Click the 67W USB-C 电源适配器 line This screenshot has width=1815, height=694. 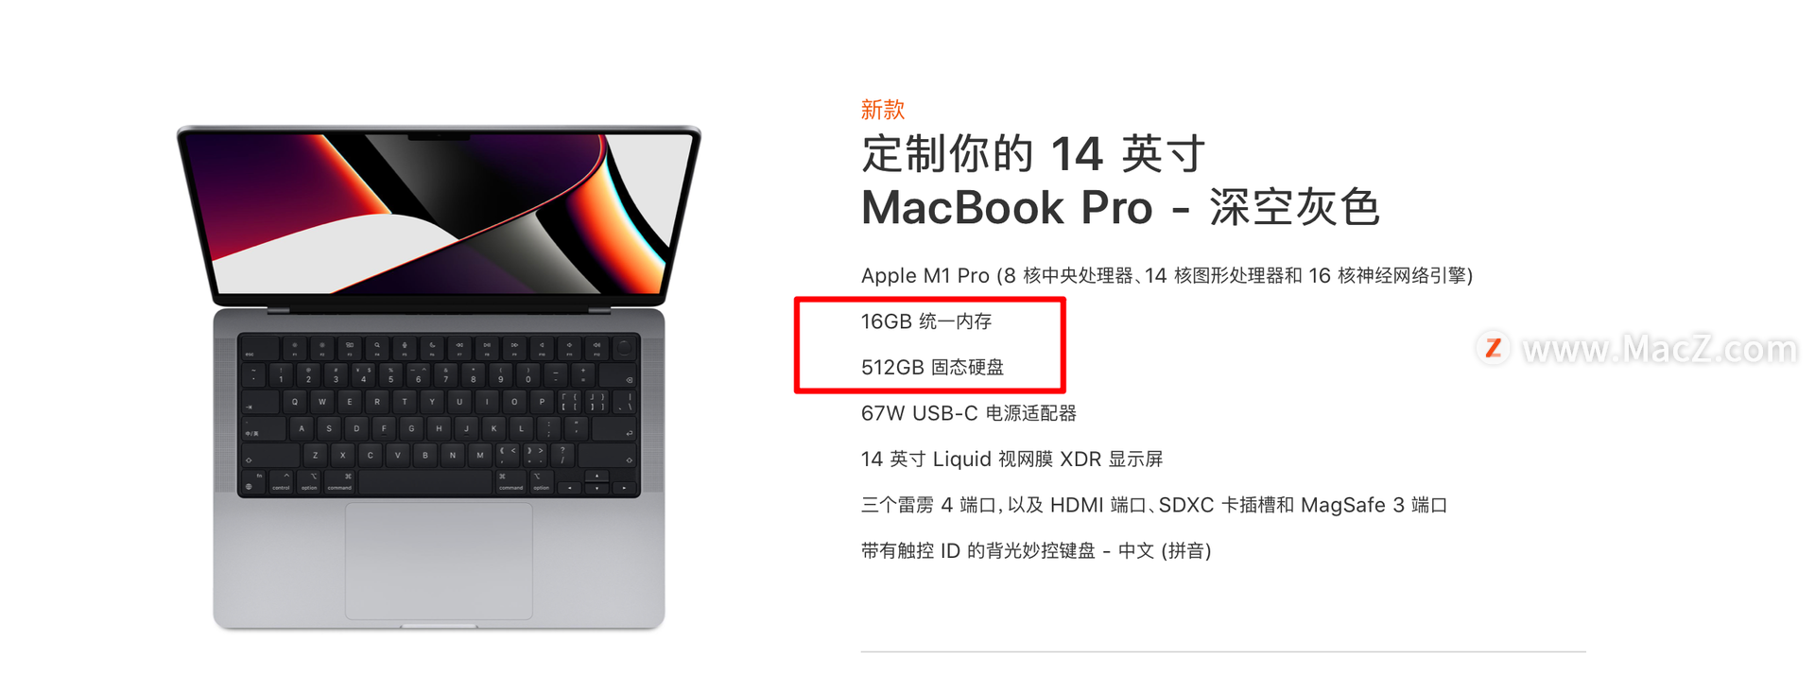click(968, 413)
